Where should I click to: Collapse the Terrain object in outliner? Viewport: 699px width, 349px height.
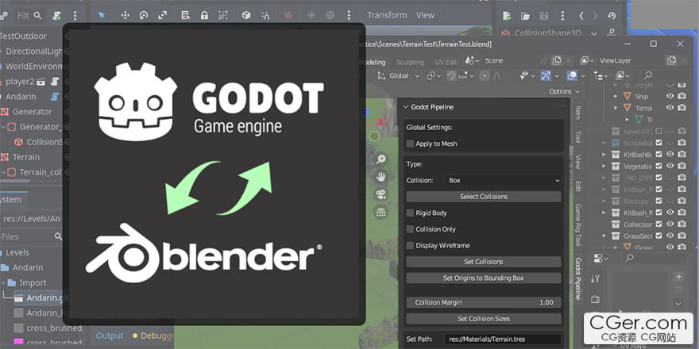click(x=616, y=108)
